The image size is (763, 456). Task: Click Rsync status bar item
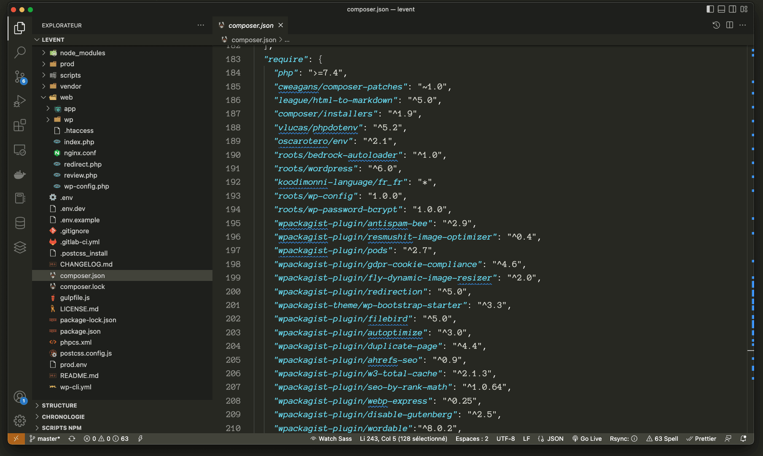click(623, 439)
